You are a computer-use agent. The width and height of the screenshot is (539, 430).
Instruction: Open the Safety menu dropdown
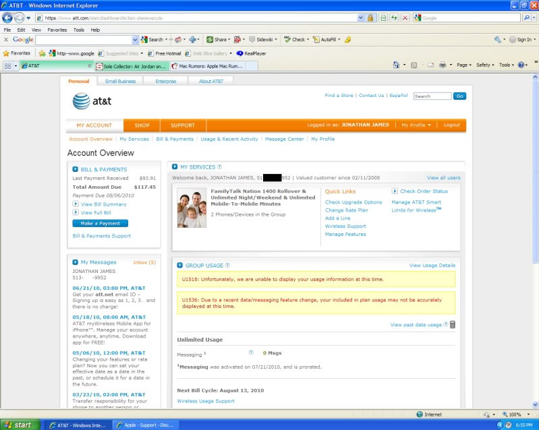[x=485, y=65]
